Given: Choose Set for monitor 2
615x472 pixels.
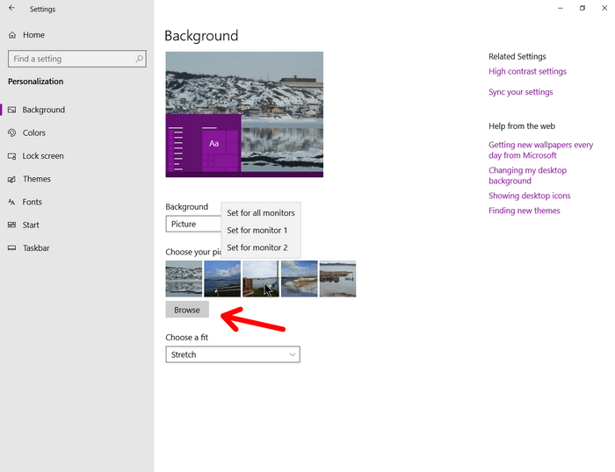Looking at the screenshot, I should click(x=261, y=247).
